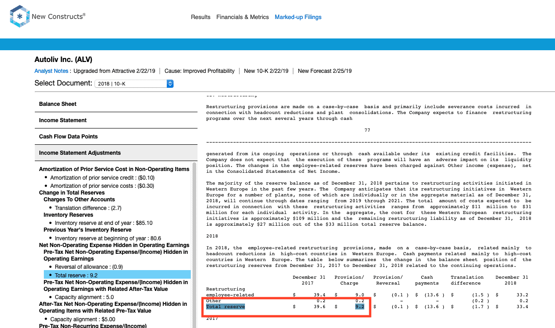Select highlighted Total reserve : 9.2 item
The height and width of the screenshot is (328, 555).
pos(117,275)
